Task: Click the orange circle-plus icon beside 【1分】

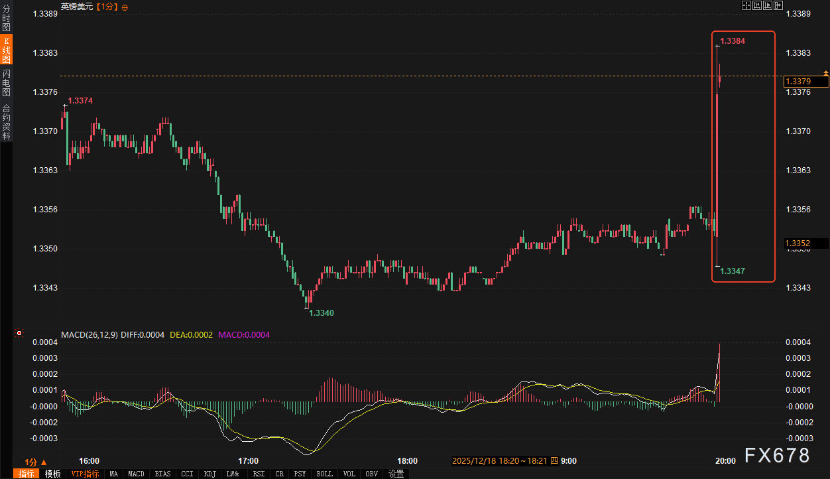Action: click(x=125, y=7)
